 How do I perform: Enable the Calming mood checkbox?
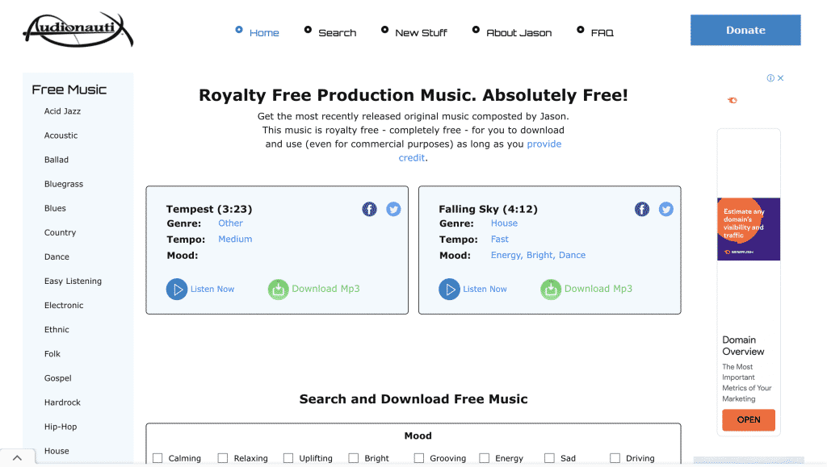point(157,458)
